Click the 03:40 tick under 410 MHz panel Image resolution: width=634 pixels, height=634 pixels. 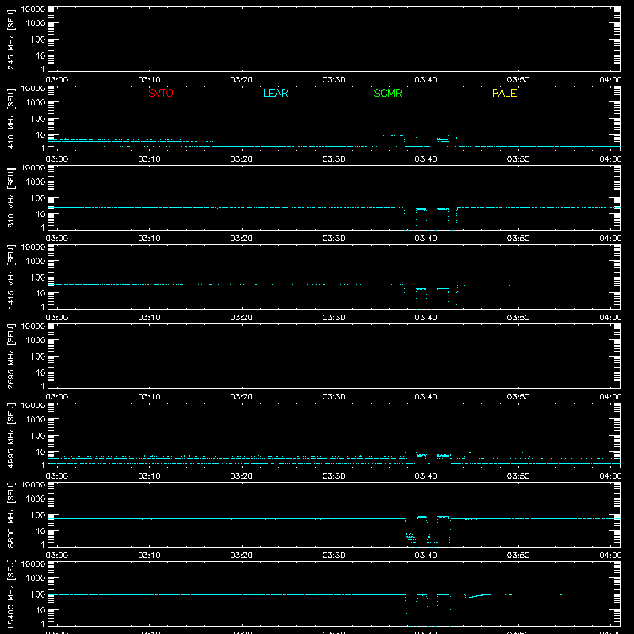[x=426, y=159]
